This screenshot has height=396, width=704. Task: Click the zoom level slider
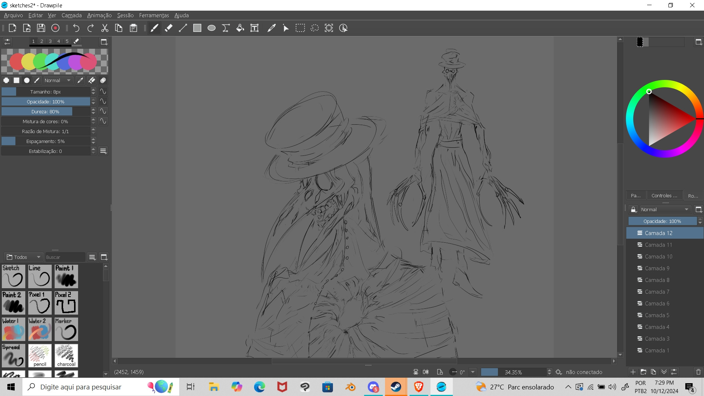point(513,372)
